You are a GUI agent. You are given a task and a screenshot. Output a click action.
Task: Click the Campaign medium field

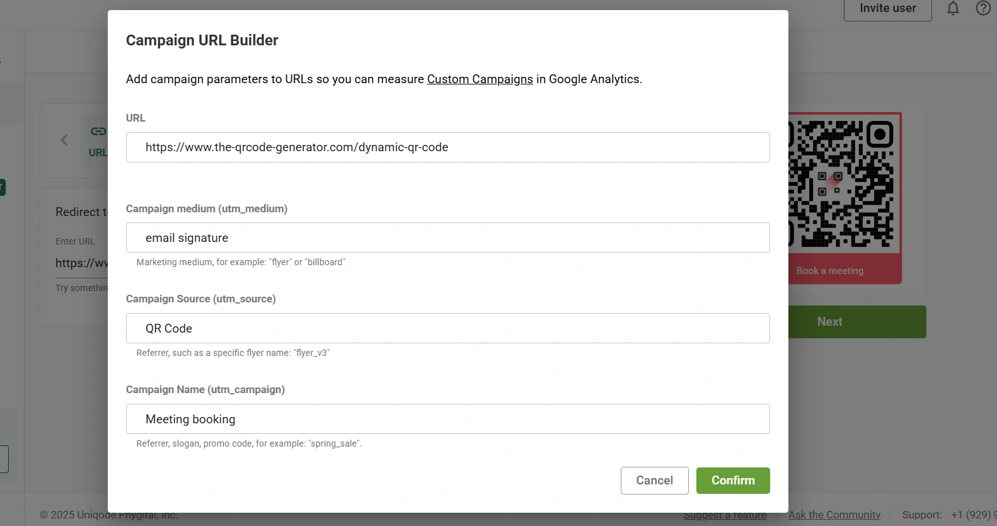click(447, 238)
